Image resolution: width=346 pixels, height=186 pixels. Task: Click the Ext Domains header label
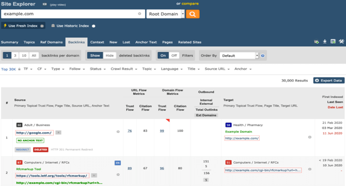206,115
